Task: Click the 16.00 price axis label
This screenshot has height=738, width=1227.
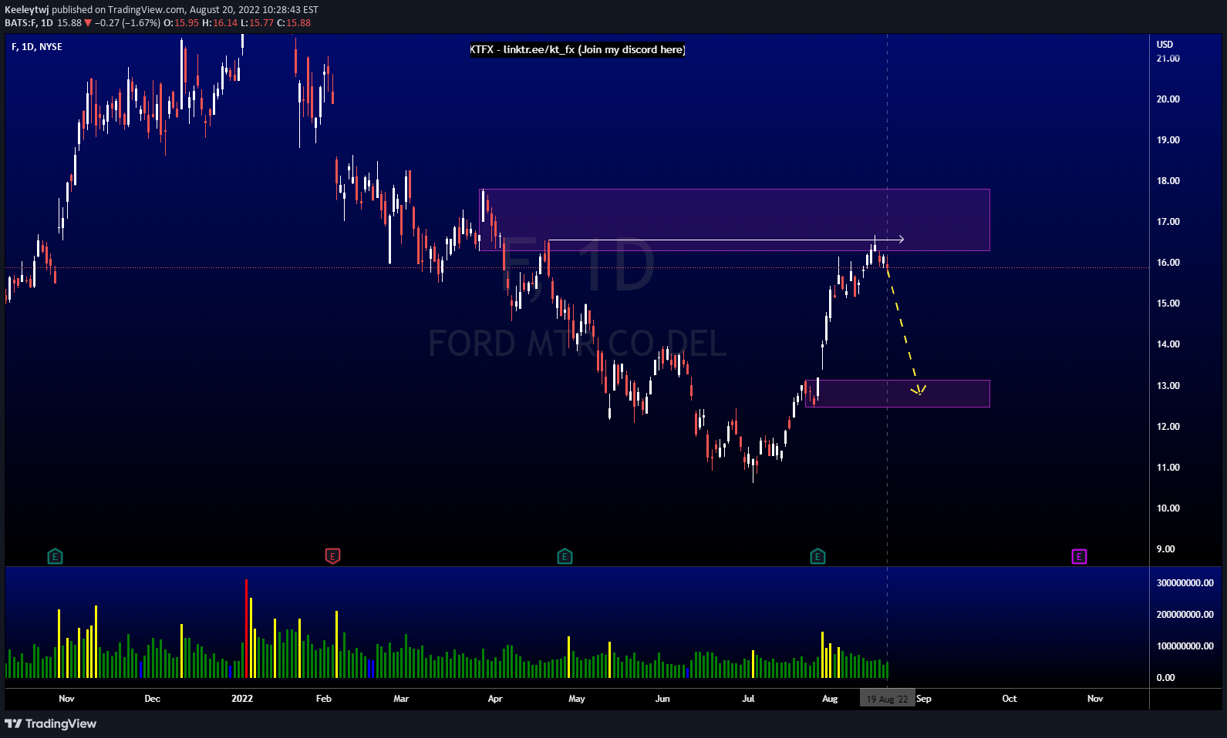Action: [1168, 263]
